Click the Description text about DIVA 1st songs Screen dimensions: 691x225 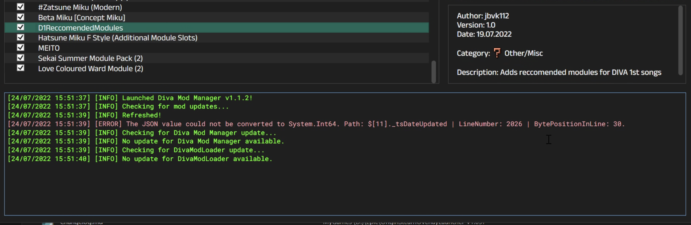[559, 72]
